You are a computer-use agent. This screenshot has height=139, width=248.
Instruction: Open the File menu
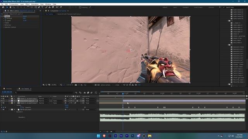[2, 4]
